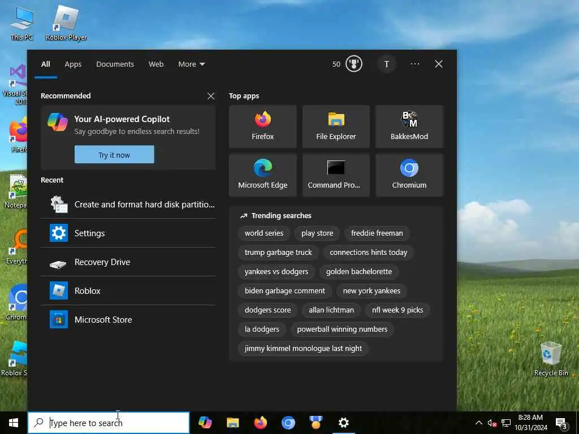Open Microsoft Edge tile in Top apps
Image resolution: width=579 pixels, height=434 pixels.
point(262,175)
